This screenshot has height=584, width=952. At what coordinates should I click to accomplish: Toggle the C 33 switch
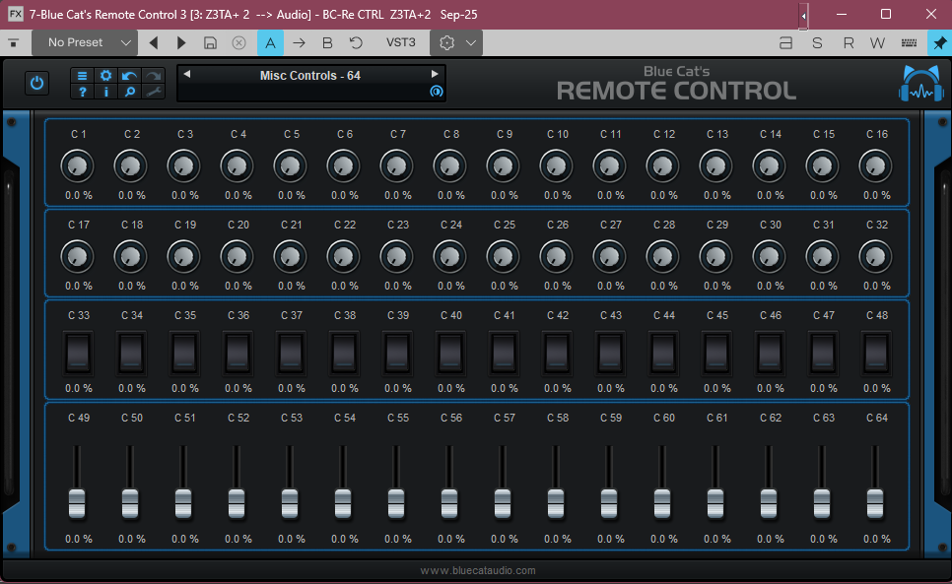click(x=78, y=352)
